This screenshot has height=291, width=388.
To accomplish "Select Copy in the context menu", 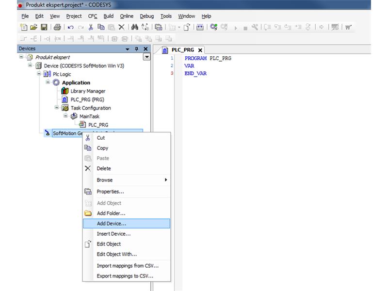I will pos(127,148).
